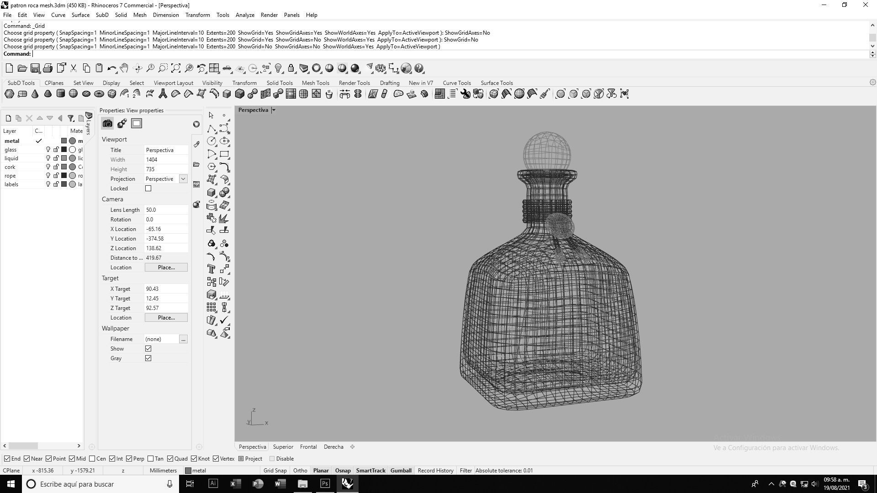Click the Cut scissors icon
This screenshot has width=877, height=493.
click(73, 68)
